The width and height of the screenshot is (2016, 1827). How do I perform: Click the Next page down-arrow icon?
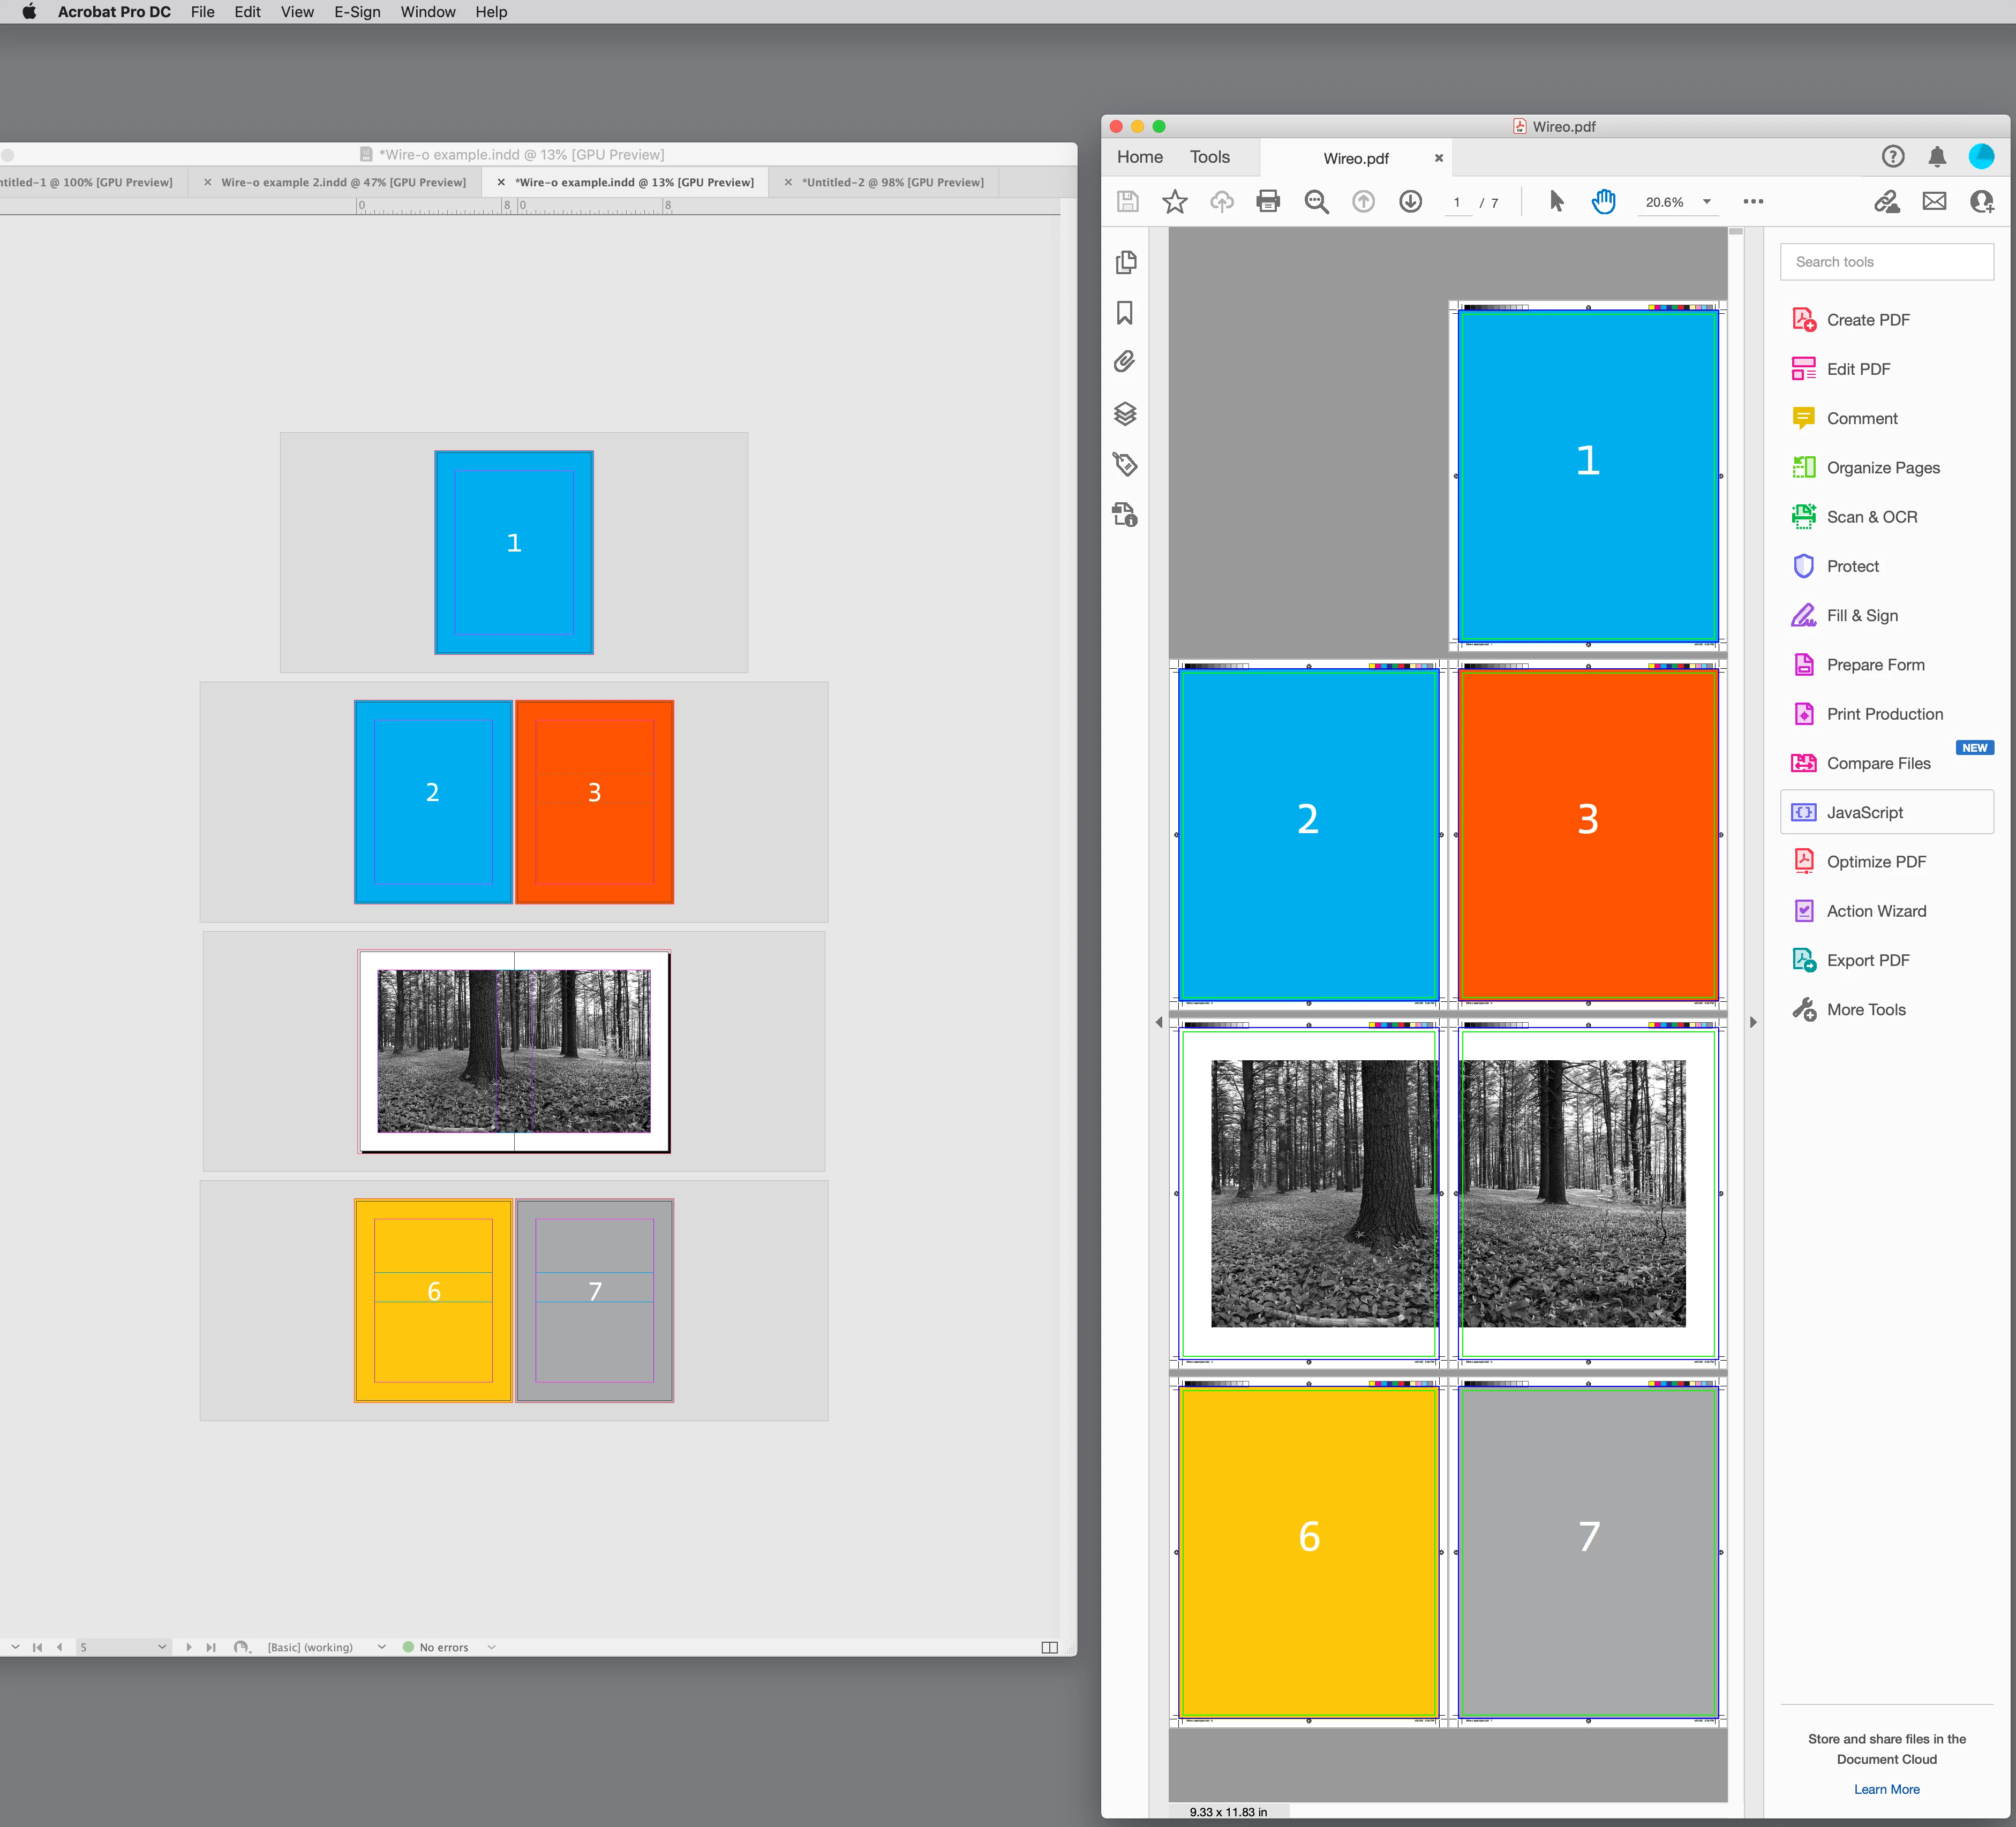[1410, 201]
